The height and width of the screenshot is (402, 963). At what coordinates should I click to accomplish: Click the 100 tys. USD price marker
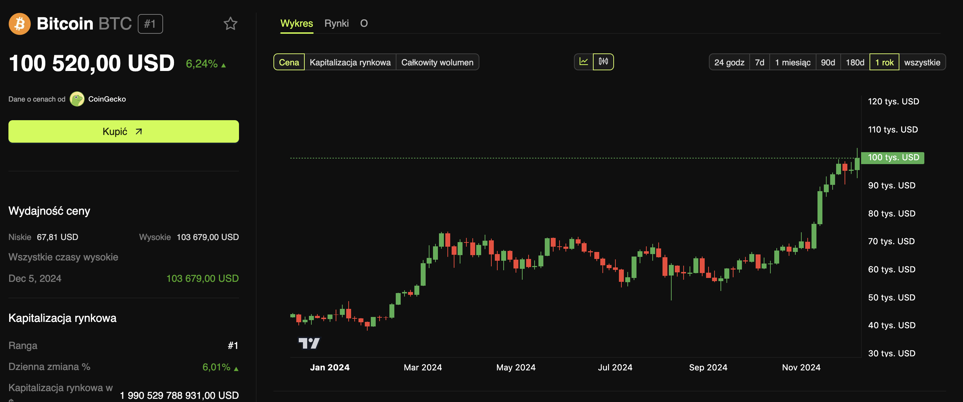pyautogui.click(x=893, y=158)
